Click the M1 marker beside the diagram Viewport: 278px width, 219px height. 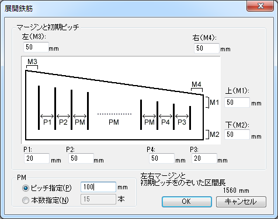tap(214, 103)
